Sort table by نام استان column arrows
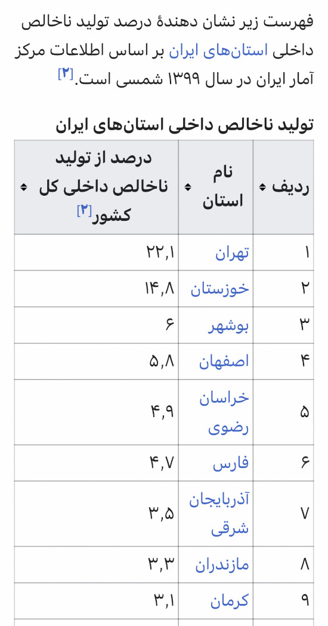Screen dimensions: 328x626 [187, 187]
